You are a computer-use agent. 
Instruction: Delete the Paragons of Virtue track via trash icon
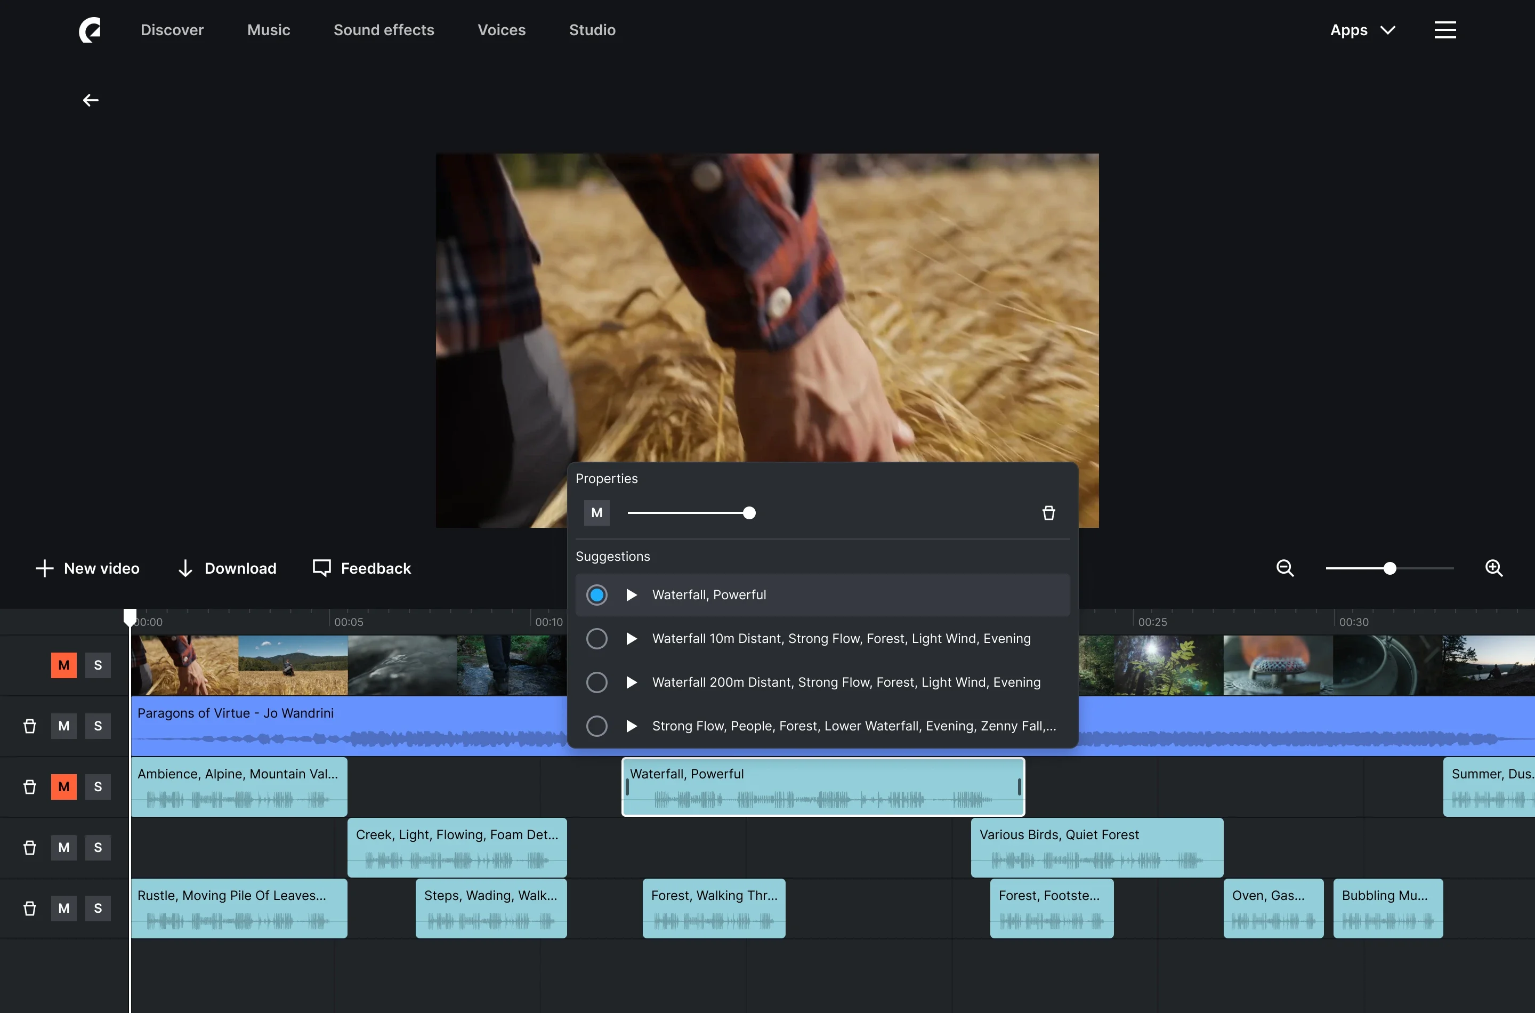(29, 726)
